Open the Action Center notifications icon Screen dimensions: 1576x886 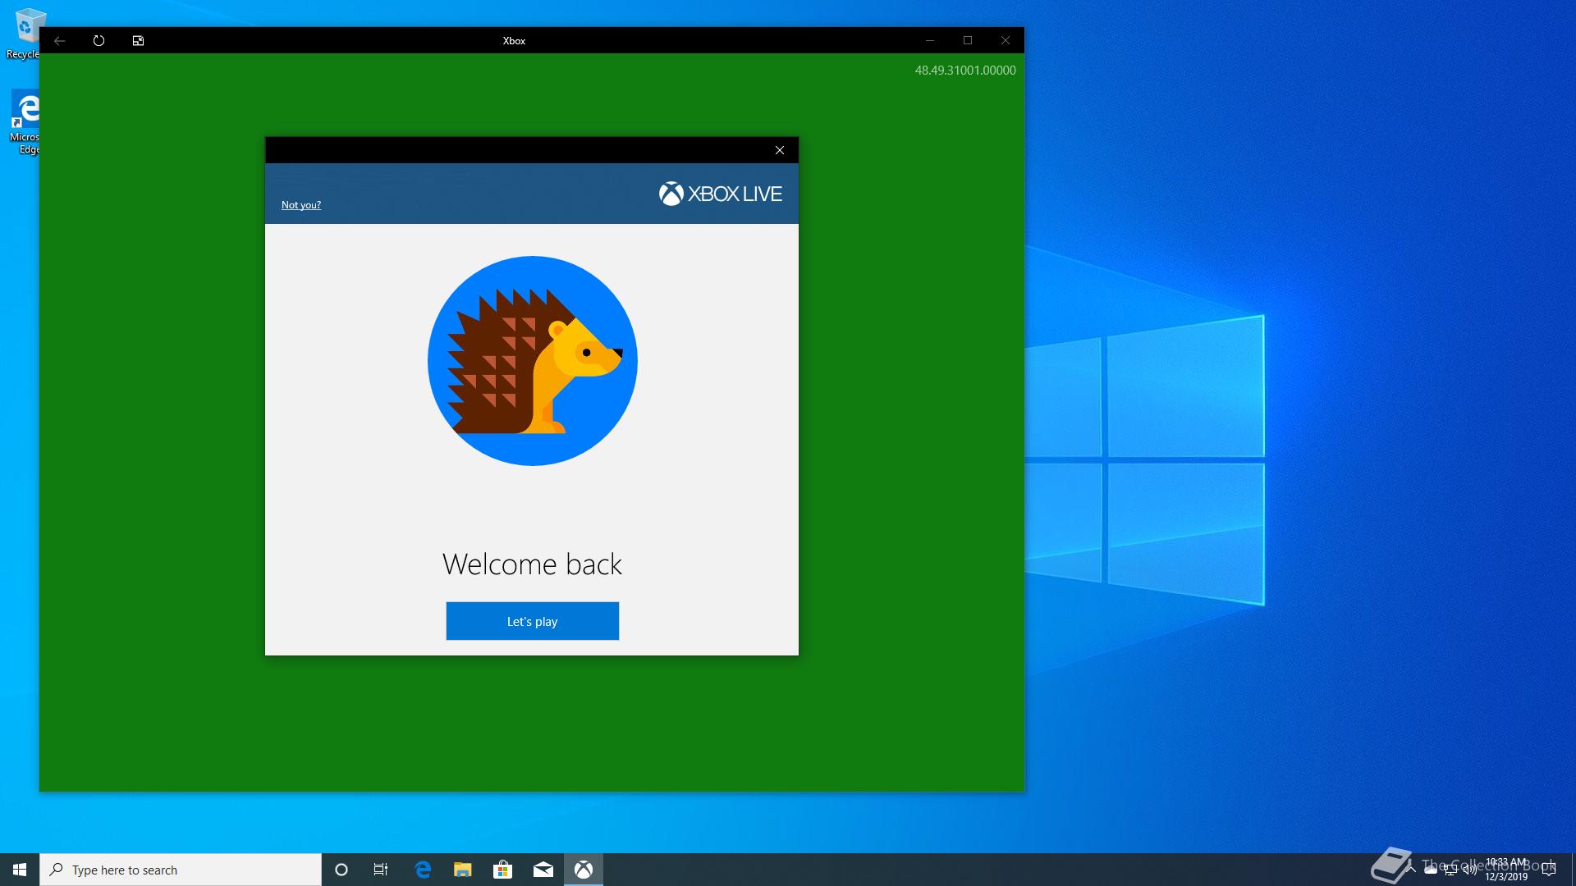tap(1549, 870)
